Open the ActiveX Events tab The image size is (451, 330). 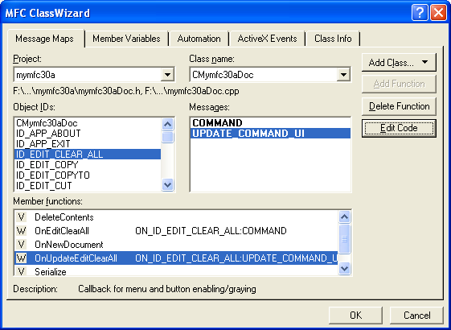267,39
